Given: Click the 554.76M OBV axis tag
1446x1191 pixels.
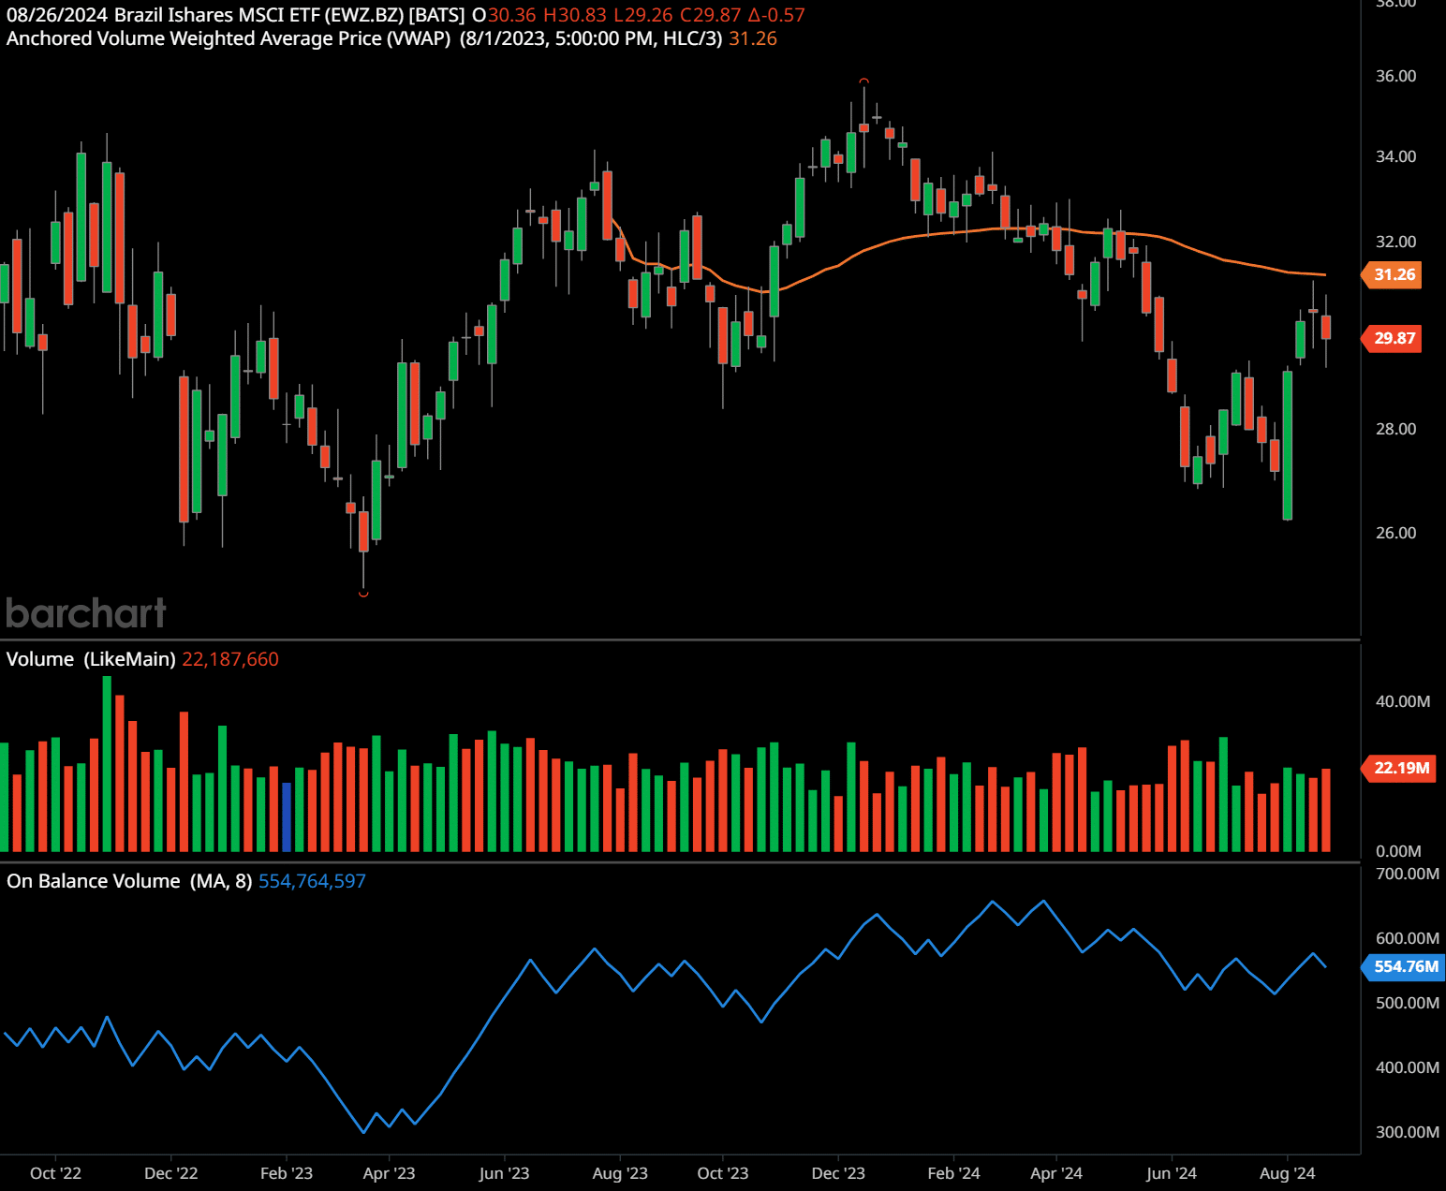Looking at the screenshot, I should (x=1404, y=966).
